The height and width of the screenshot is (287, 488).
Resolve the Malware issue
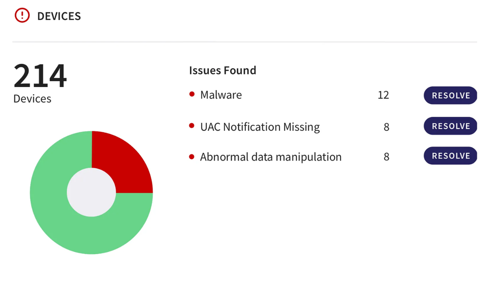click(450, 95)
